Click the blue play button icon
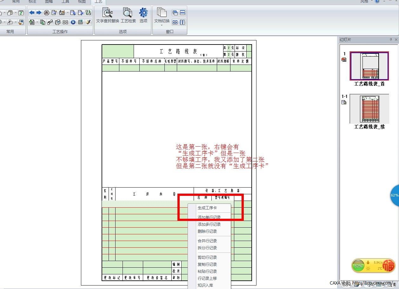Screen dimensions: 399x289 click(x=73, y=22)
